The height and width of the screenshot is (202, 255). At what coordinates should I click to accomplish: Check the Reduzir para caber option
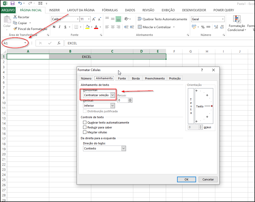coord(85,127)
